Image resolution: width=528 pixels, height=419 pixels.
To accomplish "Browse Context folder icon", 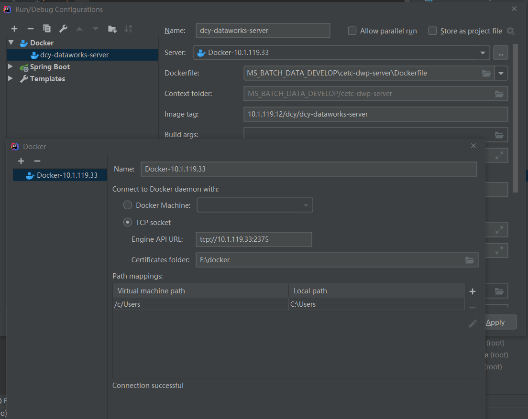I will [x=499, y=94].
